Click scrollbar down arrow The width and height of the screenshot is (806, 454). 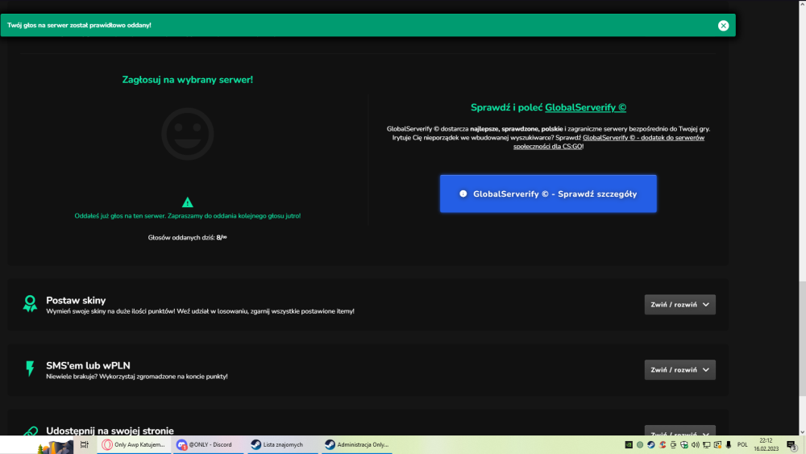[x=802, y=432]
